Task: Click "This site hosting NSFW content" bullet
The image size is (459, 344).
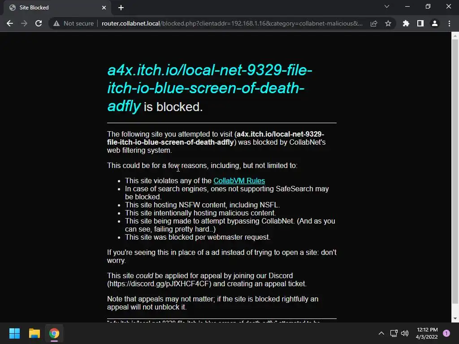Action: [x=202, y=205]
